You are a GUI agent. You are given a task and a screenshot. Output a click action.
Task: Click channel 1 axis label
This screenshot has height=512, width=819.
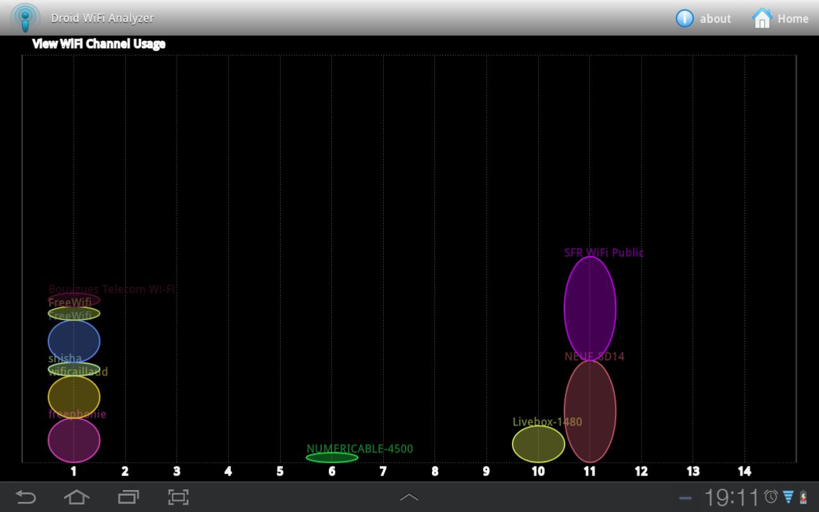tap(74, 472)
